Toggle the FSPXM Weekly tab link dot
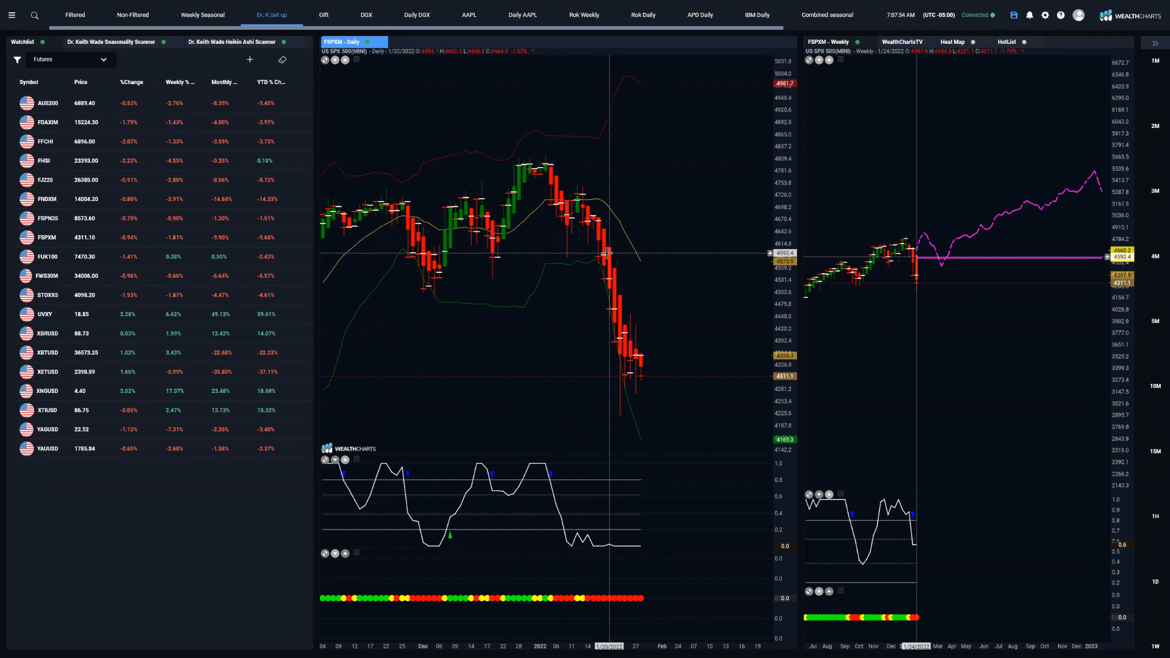 pos(857,42)
